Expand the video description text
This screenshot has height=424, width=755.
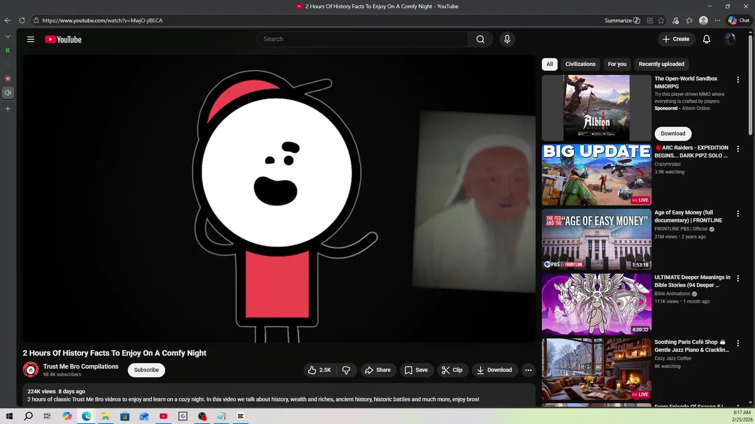click(x=253, y=399)
